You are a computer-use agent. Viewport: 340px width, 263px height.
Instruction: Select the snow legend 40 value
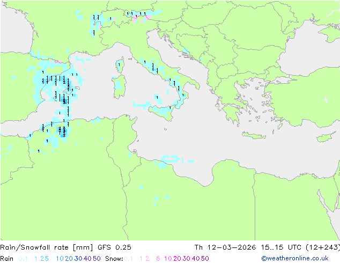click(196, 259)
